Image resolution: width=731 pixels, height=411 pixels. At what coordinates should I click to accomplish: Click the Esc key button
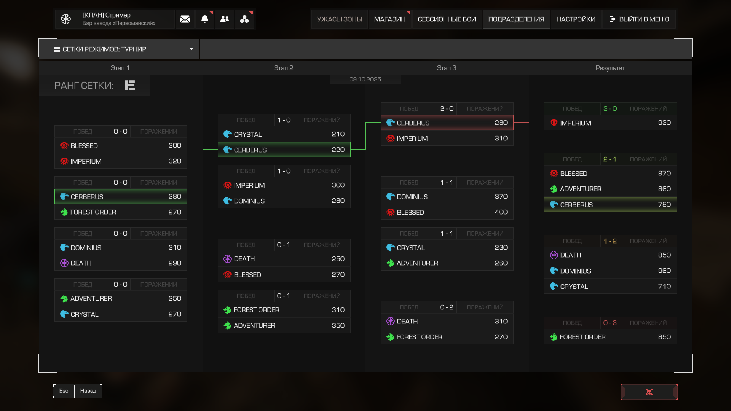(x=64, y=391)
